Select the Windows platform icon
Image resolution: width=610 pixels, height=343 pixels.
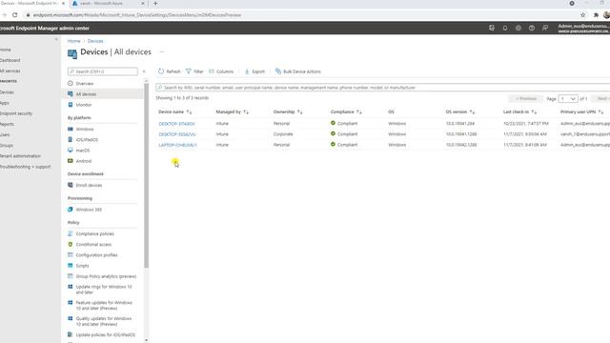coord(71,129)
